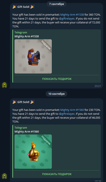This screenshot has height=182, width=106.
Task: Click the 20:21 message timestamp
Action: pyautogui.click(x=98, y=86)
